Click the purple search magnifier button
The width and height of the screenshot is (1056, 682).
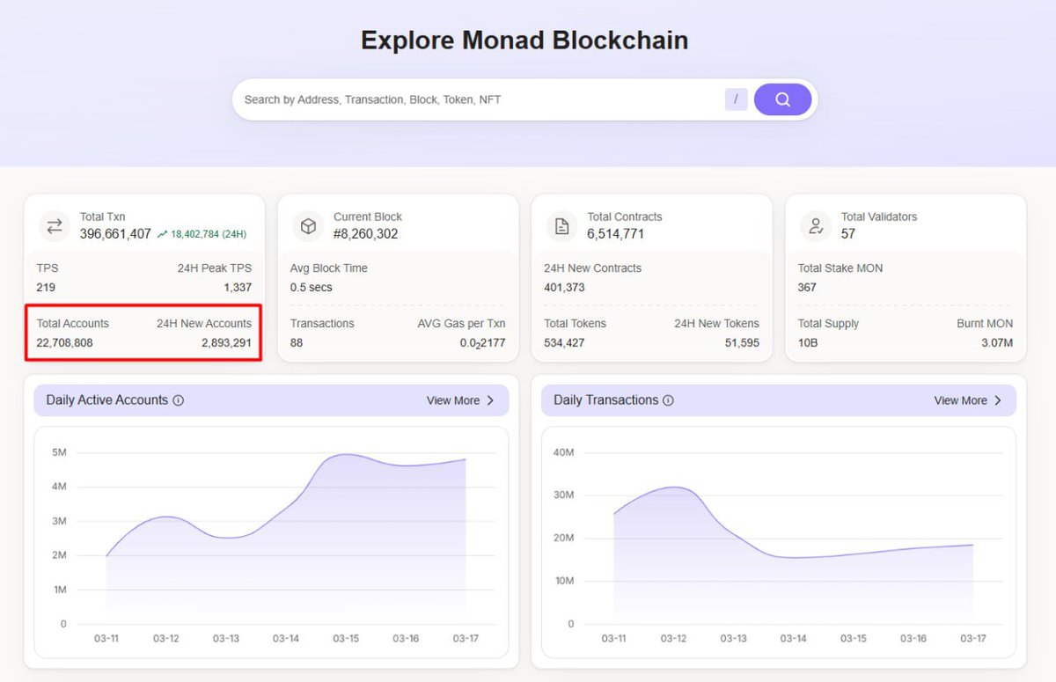coord(782,99)
